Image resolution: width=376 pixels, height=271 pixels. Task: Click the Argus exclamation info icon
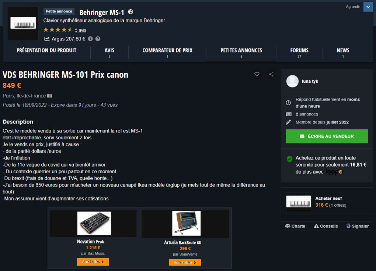pos(90,39)
